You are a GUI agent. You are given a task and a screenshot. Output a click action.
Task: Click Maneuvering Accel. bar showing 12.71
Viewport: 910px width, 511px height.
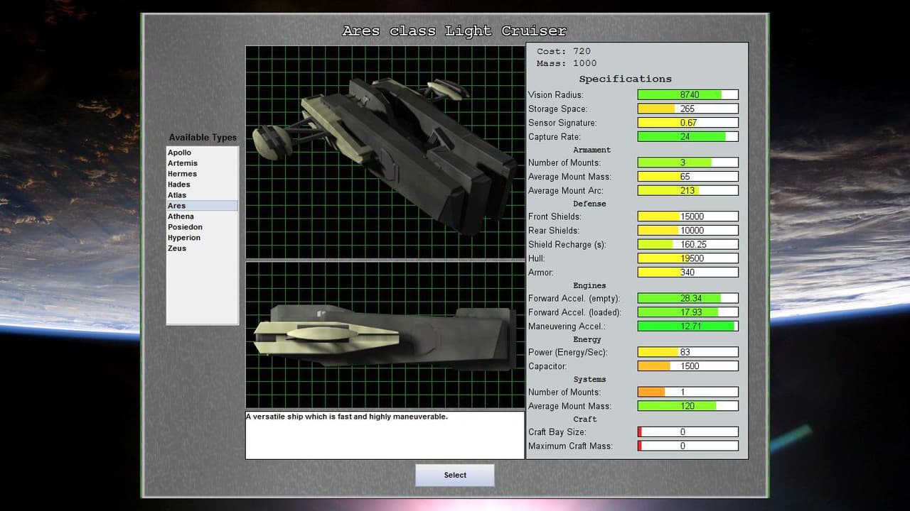(688, 326)
